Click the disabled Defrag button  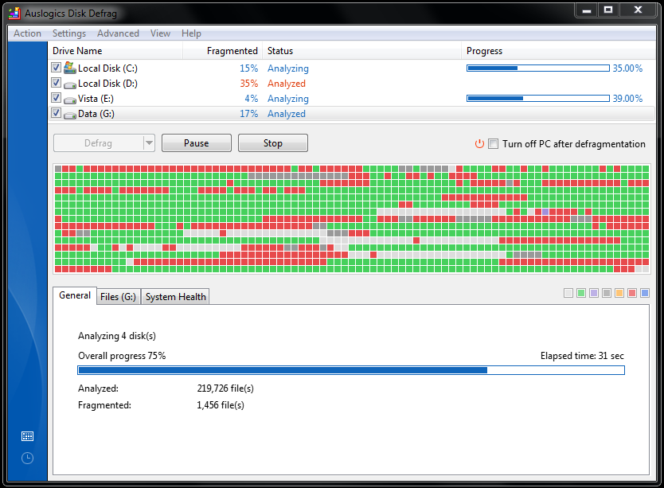pos(98,143)
